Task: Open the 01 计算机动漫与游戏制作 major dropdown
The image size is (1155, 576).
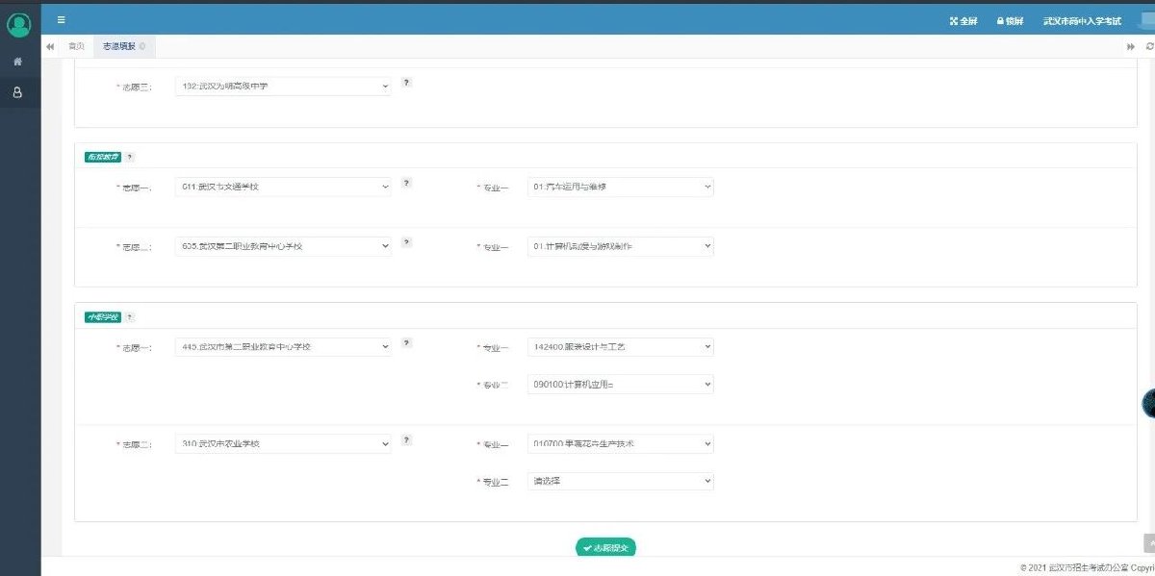Action: pos(621,246)
